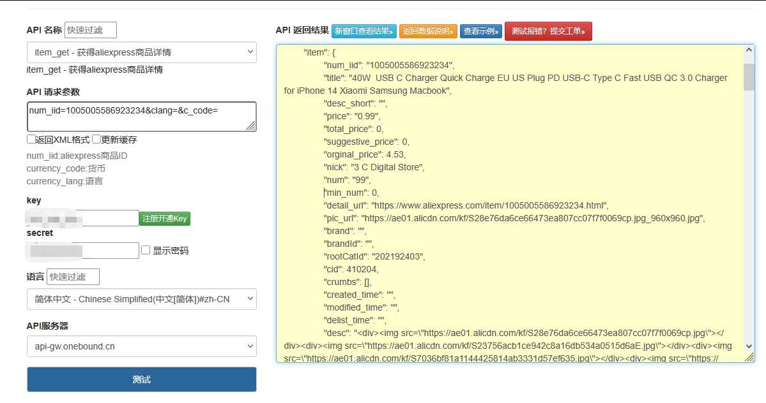The height and width of the screenshot is (403, 766).
Task: Click the "nick": "3 C Digital Store" line
Action: click(374, 167)
